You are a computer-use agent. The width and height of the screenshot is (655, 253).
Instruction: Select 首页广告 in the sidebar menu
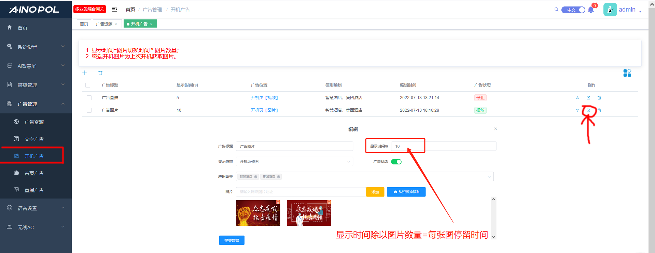pos(34,173)
